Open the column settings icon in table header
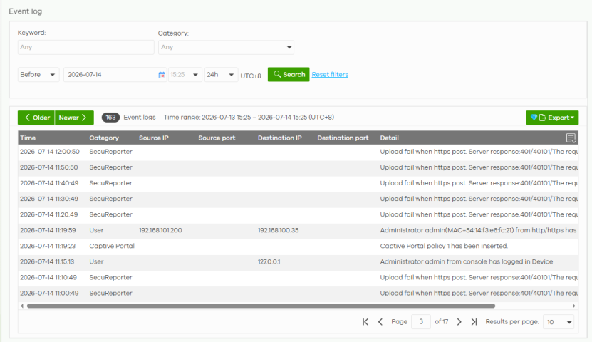The height and width of the screenshot is (342, 592). pyautogui.click(x=571, y=138)
